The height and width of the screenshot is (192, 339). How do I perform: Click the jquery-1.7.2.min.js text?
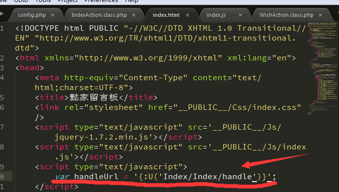click(101, 137)
